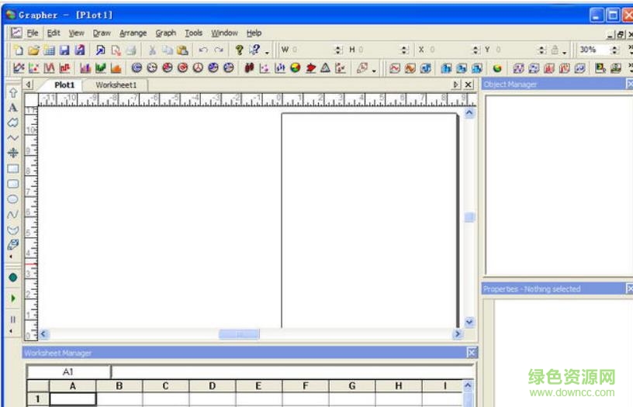Close the Worksheet Manager panel
633x407 pixels.
click(x=471, y=353)
